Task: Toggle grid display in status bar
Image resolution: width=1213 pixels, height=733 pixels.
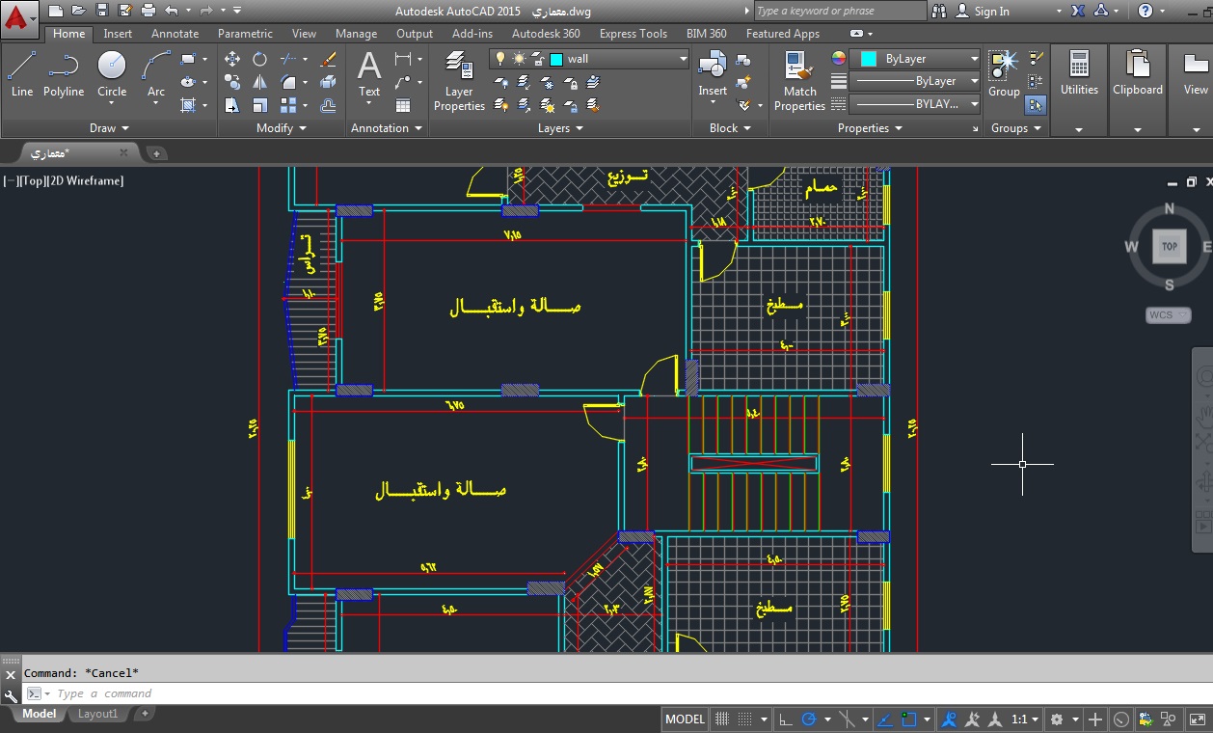Action: pos(721,719)
